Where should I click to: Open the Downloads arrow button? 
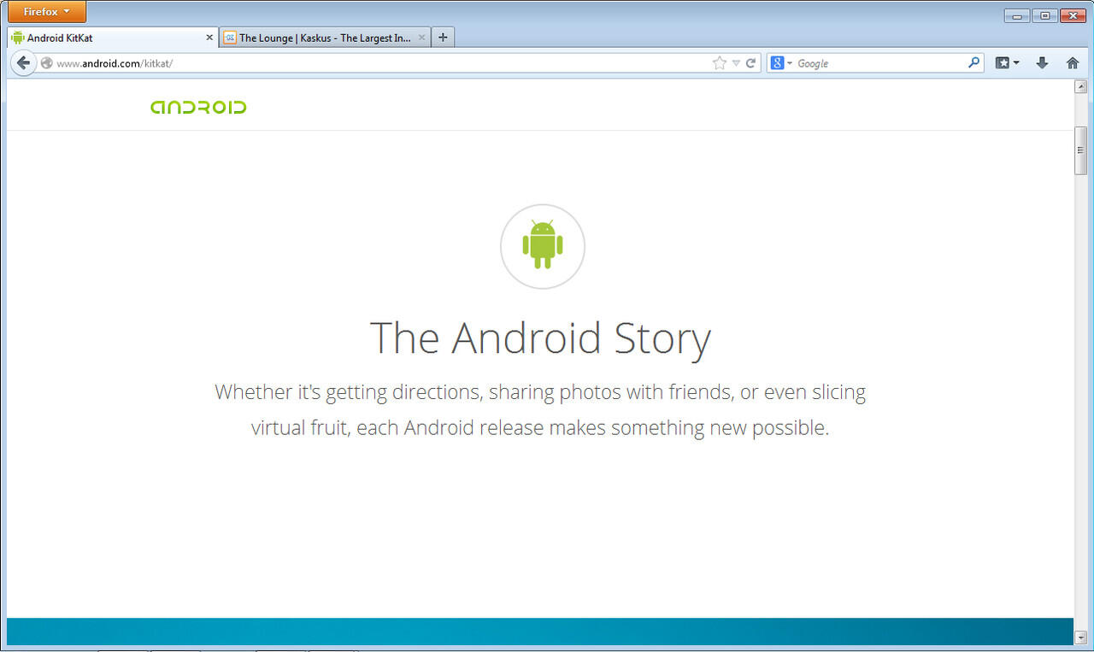click(1042, 63)
